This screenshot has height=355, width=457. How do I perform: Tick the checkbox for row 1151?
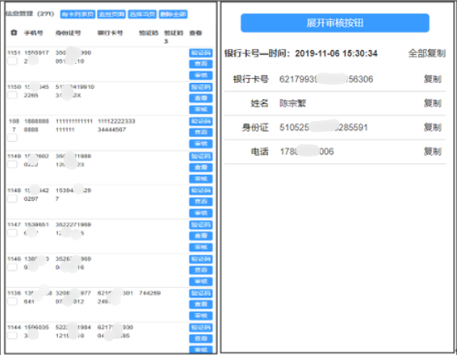[x=12, y=61]
